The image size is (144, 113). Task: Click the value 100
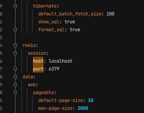[110, 14]
